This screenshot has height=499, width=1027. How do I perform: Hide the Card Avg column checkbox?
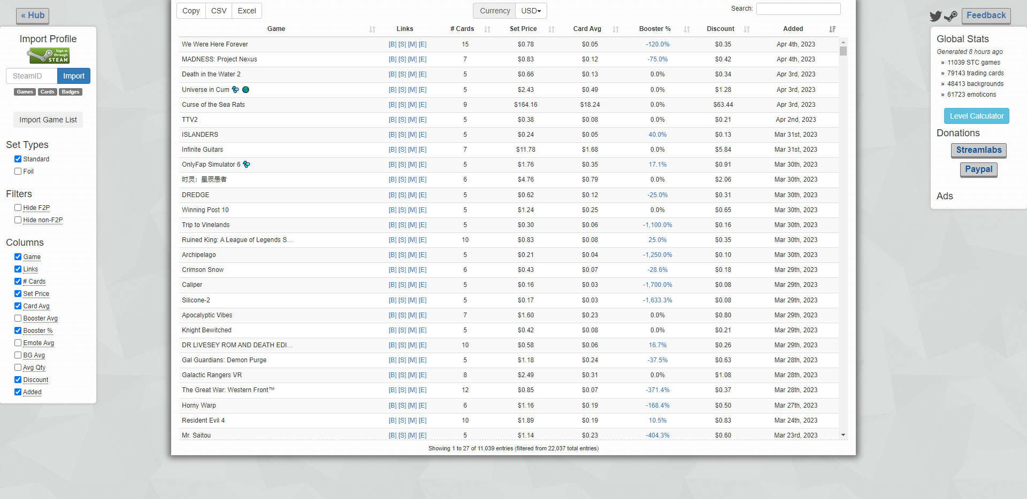(18, 306)
